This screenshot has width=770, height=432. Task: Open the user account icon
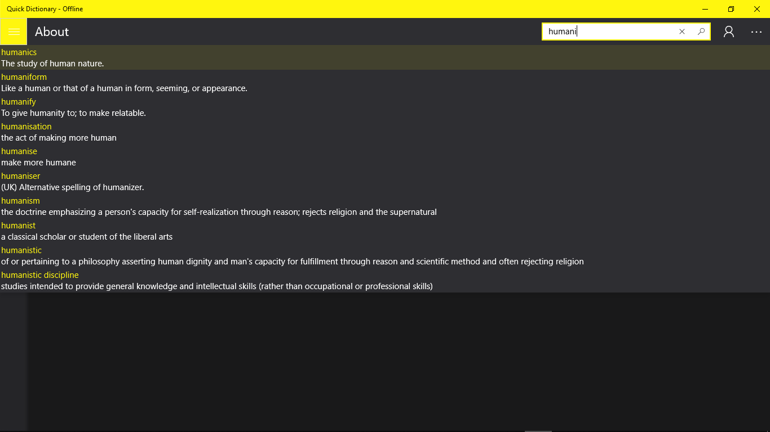[729, 31]
